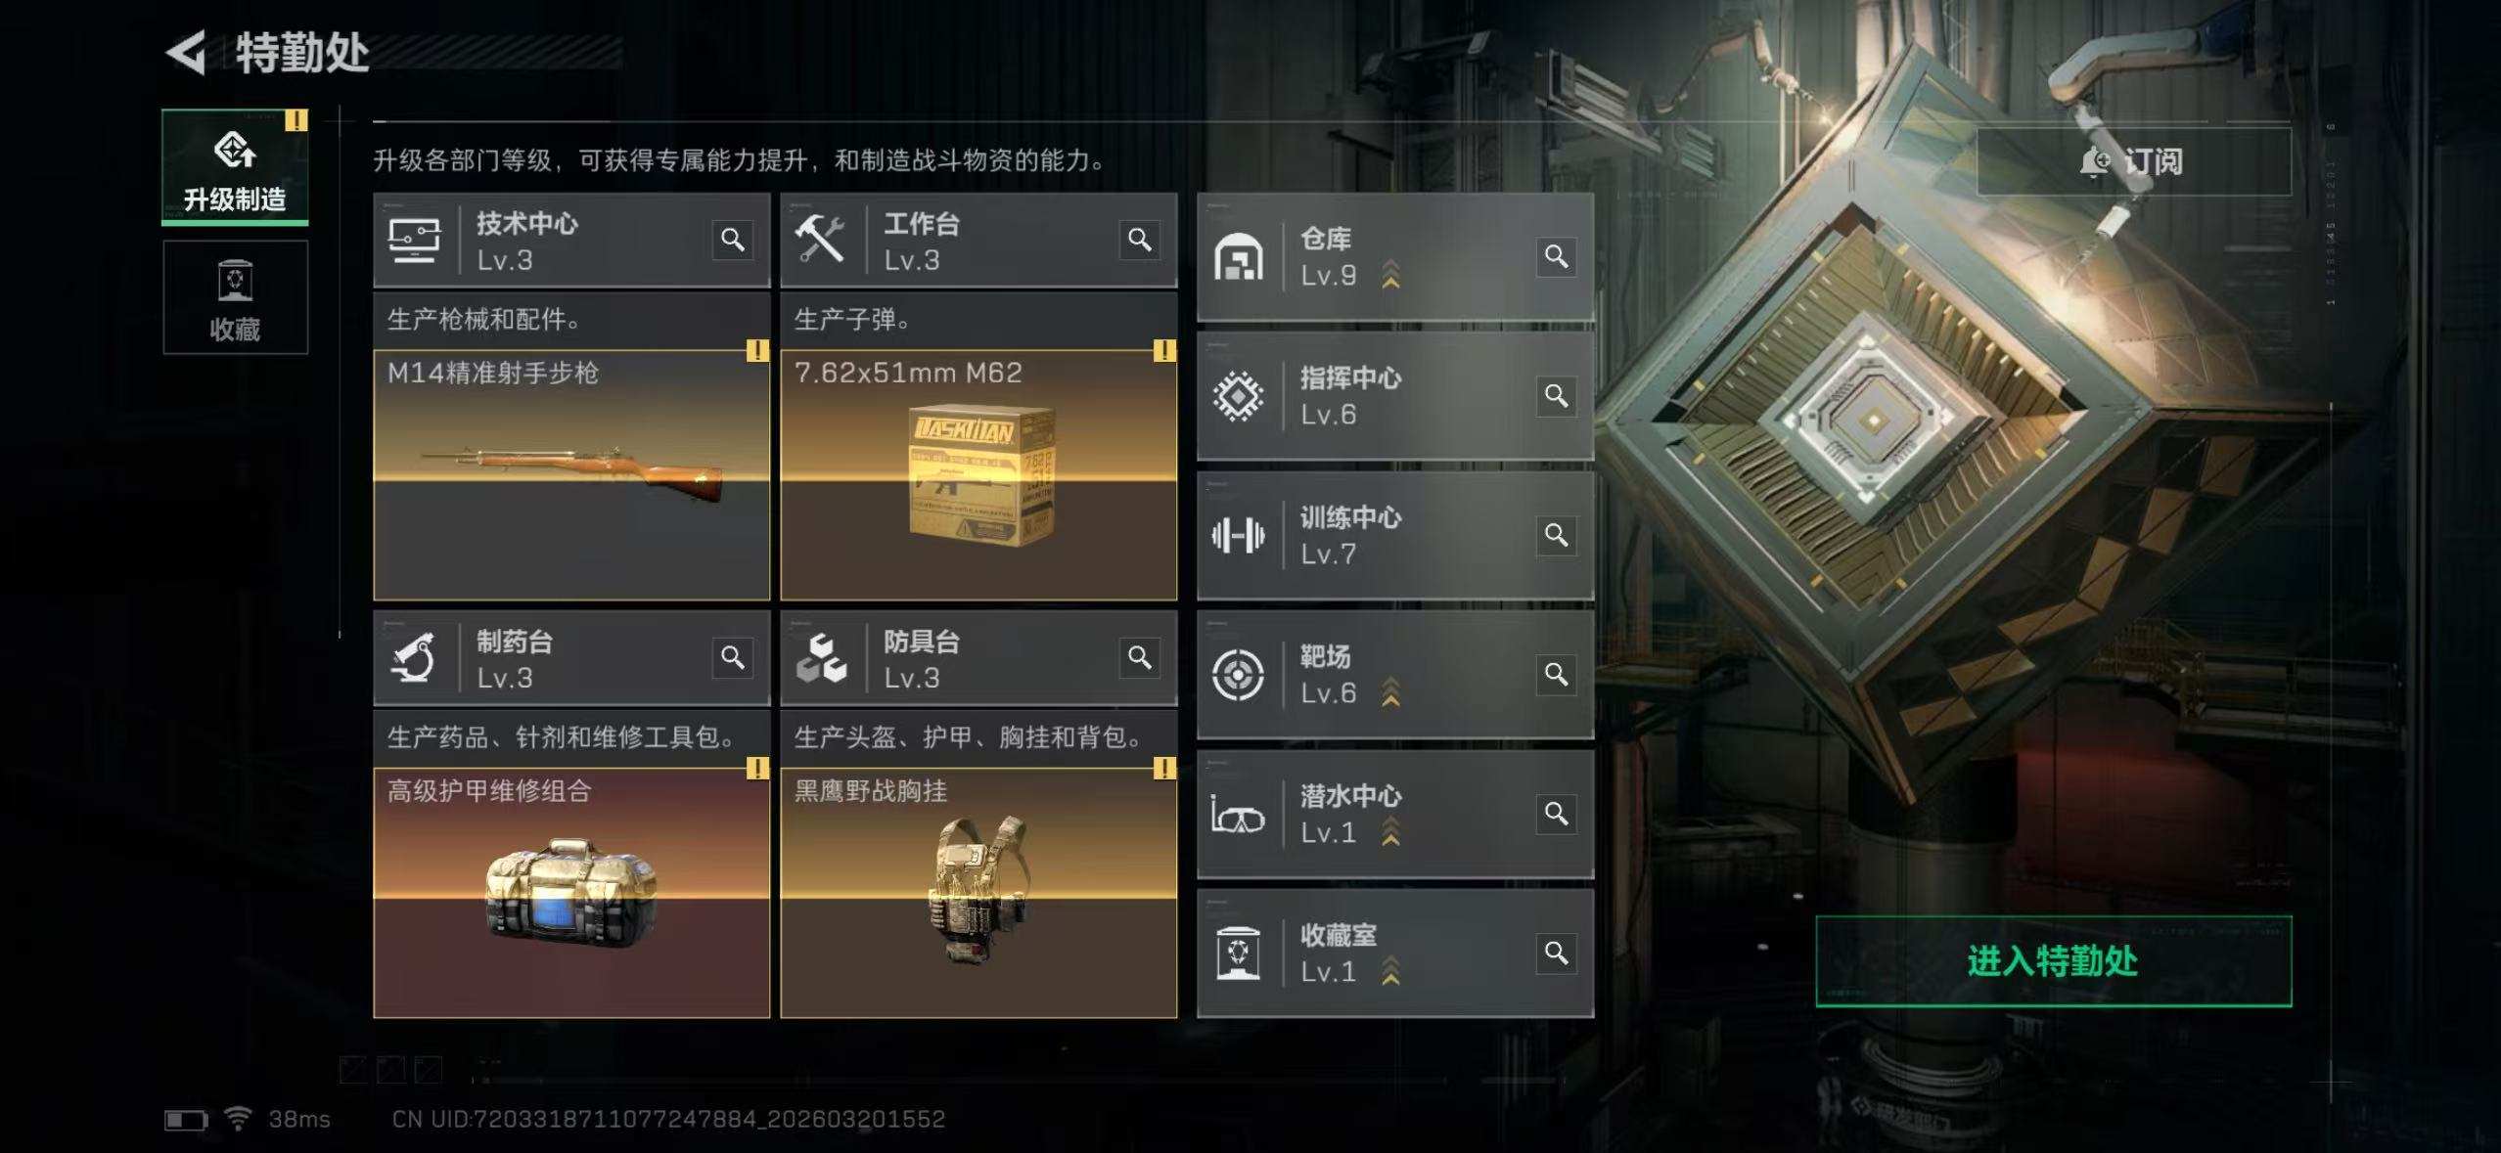Click the 进入特勤处 button
Viewport: 2501px width, 1153px height.
tap(2053, 960)
